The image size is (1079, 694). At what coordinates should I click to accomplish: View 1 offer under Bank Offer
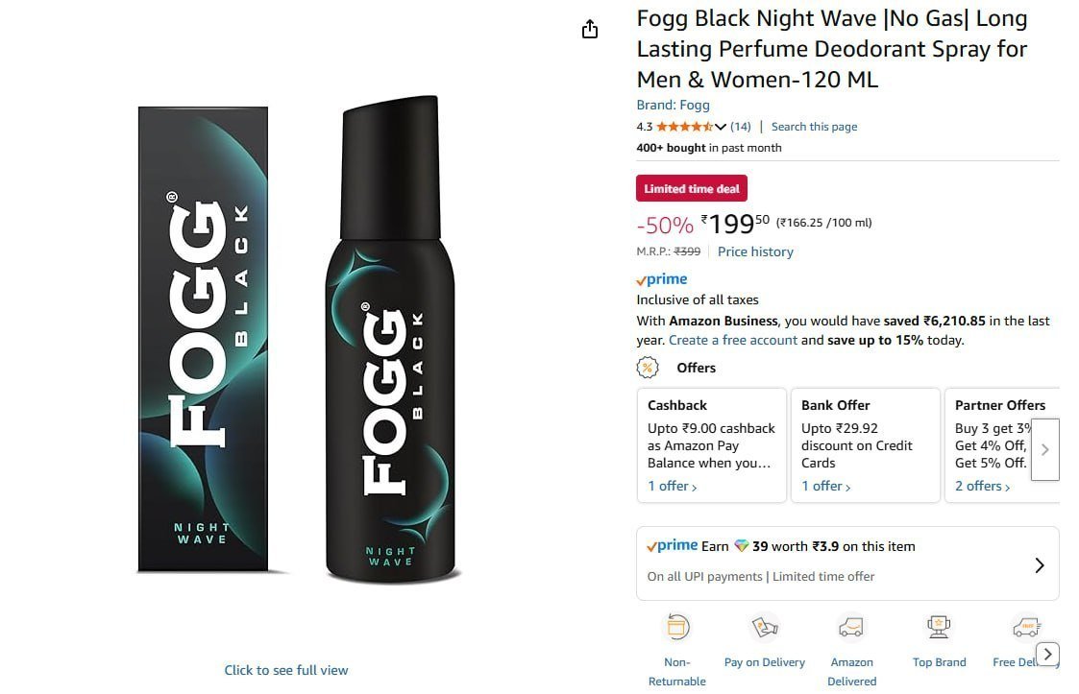824,486
